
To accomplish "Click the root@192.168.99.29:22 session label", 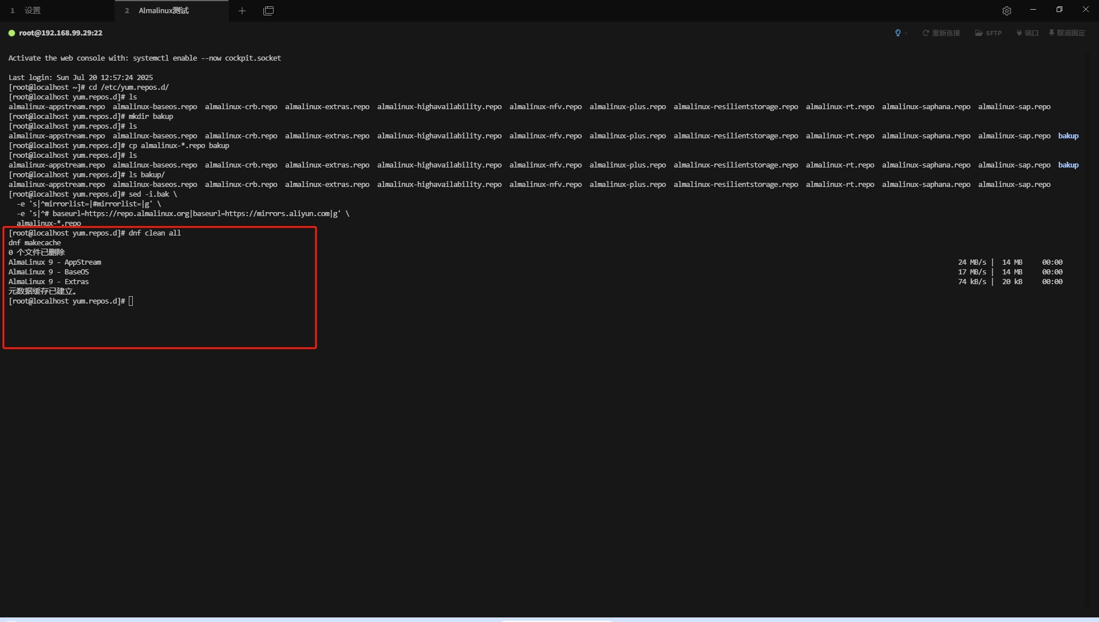I will pyautogui.click(x=61, y=33).
